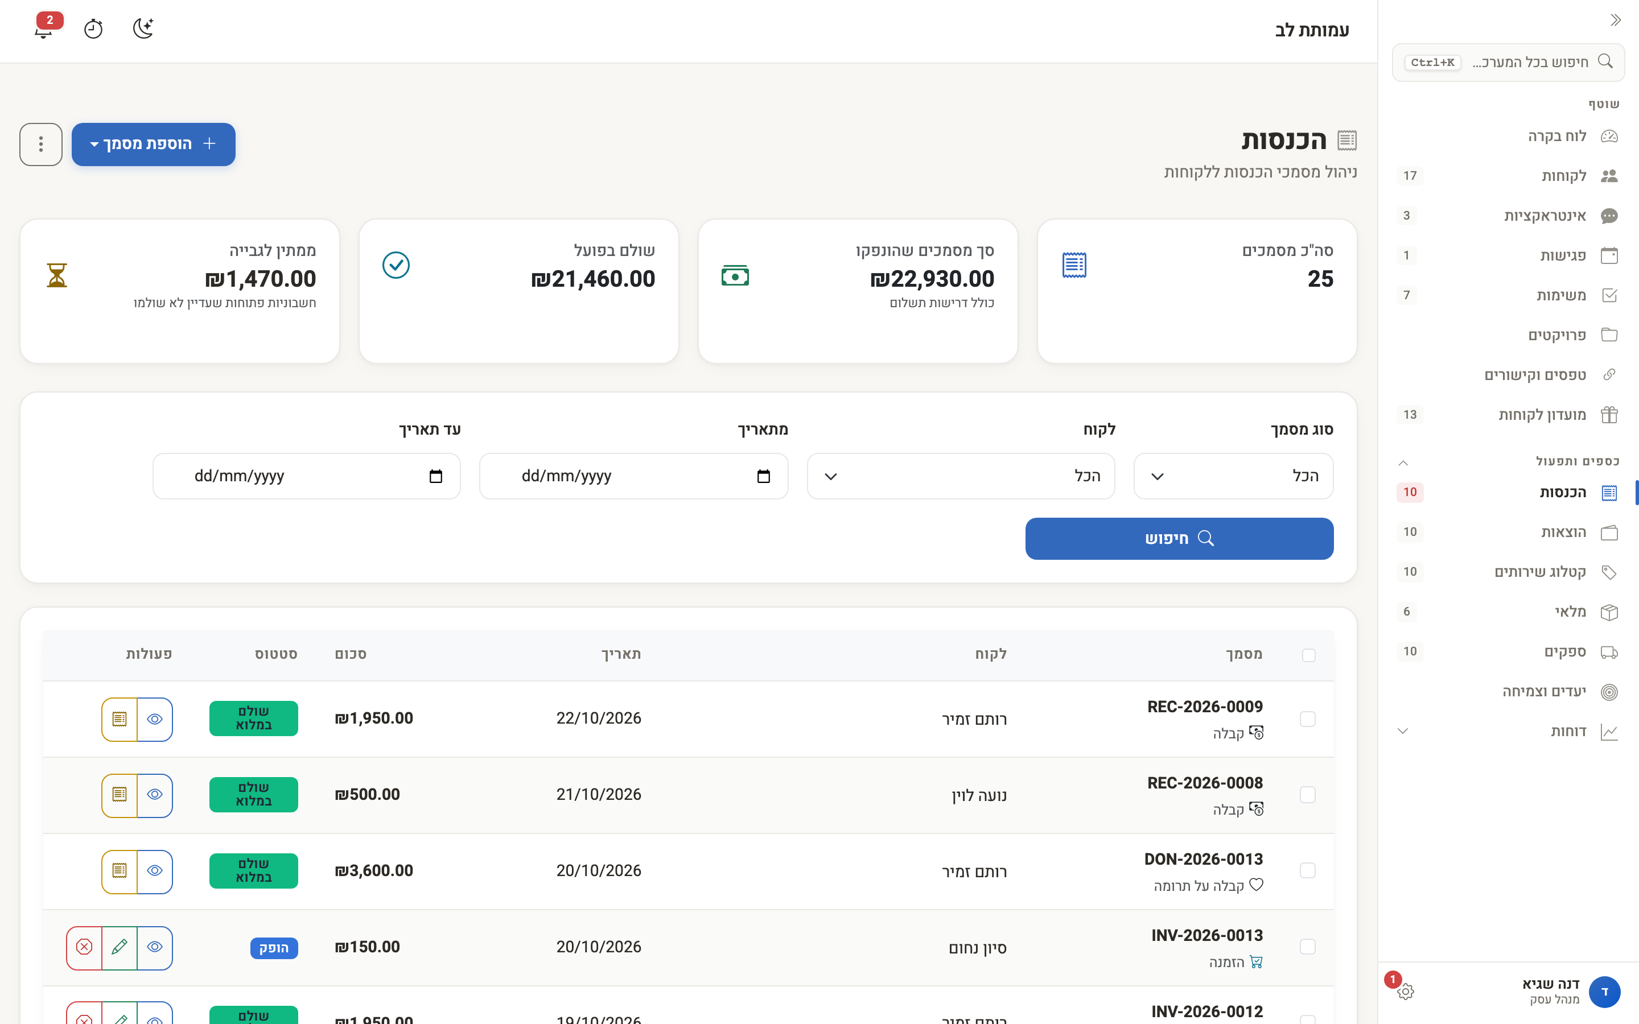Click the מתאריך date input
The width and height of the screenshot is (1639, 1024).
[633, 476]
